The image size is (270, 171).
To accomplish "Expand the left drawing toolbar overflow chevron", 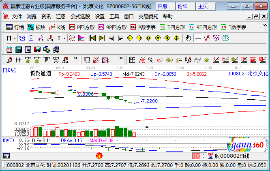I will click(x=75, y=58).
